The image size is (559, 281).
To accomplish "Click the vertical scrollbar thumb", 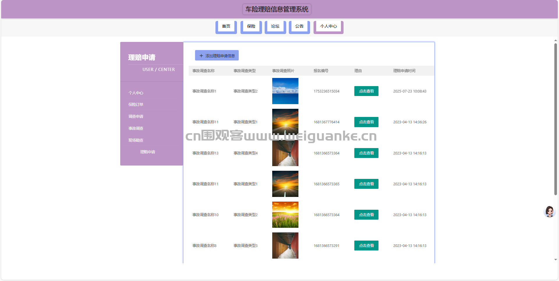I will coord(556,119).
